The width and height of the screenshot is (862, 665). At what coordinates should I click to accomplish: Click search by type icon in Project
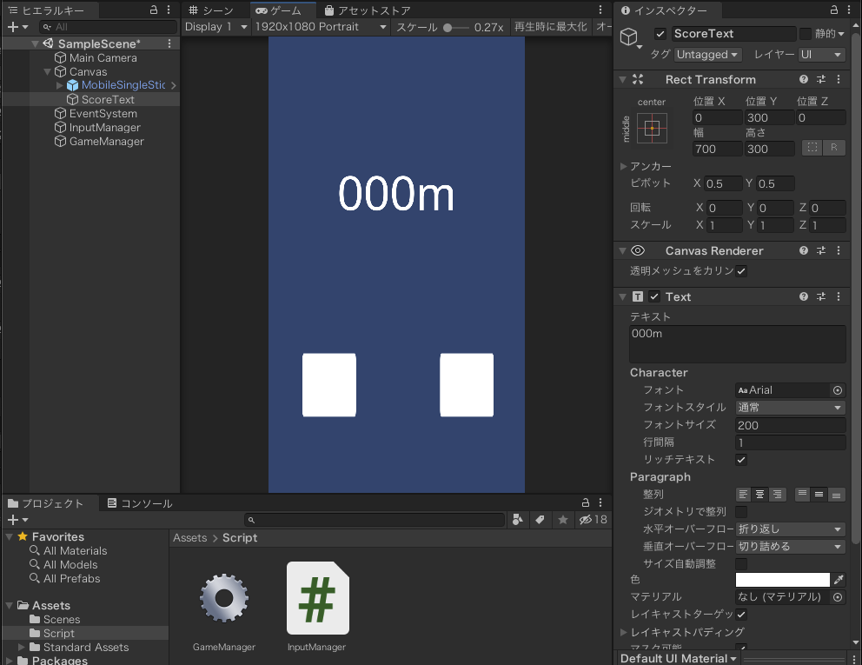click(518, 520)
